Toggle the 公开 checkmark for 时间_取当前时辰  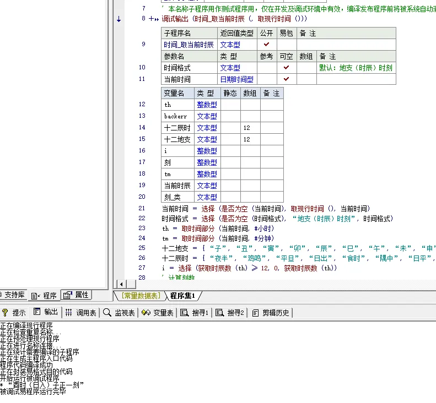[266, 45]
